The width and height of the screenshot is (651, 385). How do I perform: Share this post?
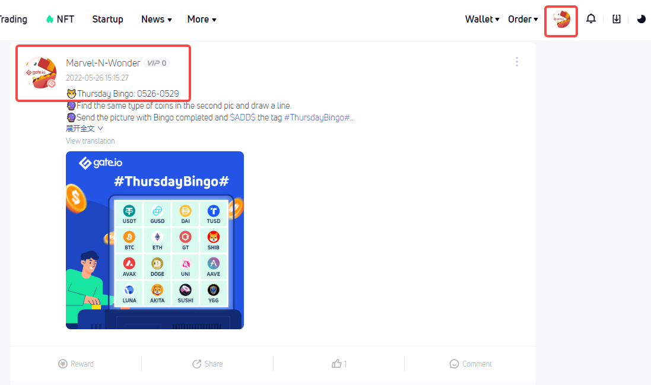click(x=208, y=364)
